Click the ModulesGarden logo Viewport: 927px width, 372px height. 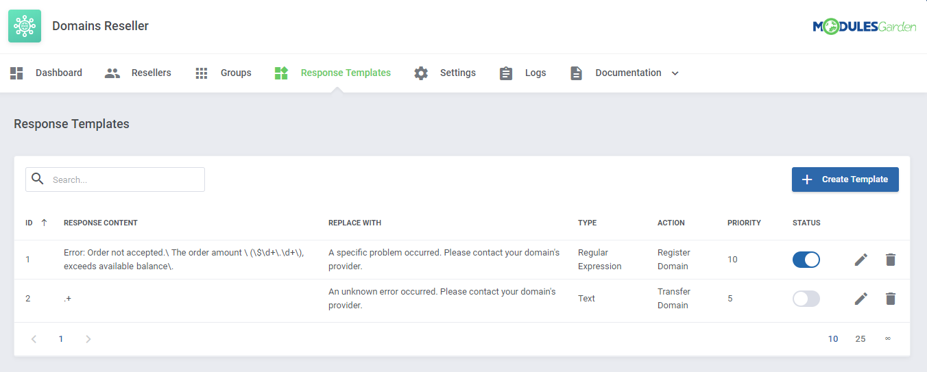[x=864, y=27]
